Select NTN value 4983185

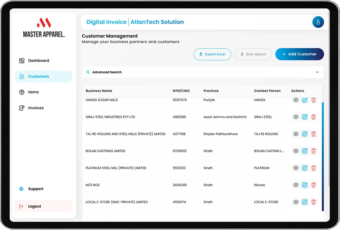click(x=179, y=117)
